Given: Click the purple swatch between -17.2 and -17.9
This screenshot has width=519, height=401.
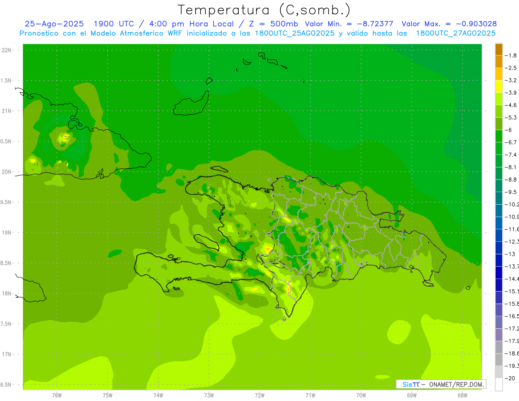Looking at the screenshot, I should (499, 334).
